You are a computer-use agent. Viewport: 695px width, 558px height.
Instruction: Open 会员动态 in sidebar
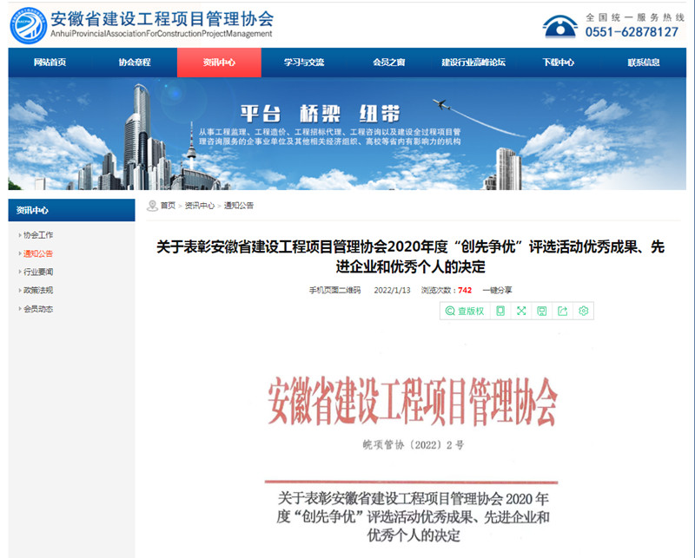pyautogui.click(x=38, y=309)
